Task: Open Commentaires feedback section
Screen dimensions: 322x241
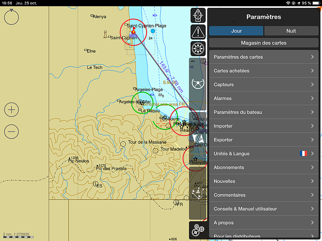Action: 264,195
